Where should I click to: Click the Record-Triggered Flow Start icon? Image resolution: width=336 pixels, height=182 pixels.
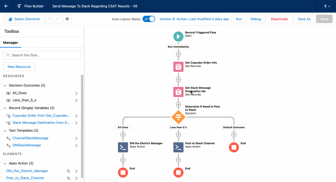(x=178, y=36)
